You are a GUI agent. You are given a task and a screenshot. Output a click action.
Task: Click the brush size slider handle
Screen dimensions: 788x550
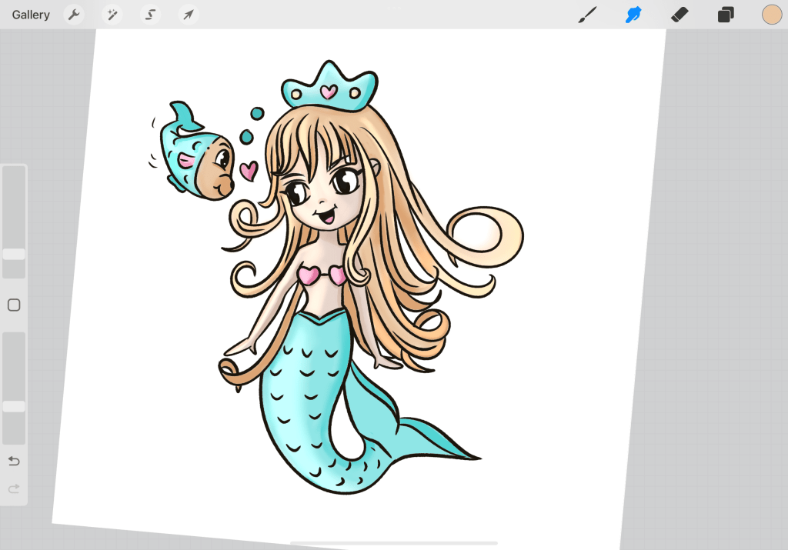coord(14,254)
